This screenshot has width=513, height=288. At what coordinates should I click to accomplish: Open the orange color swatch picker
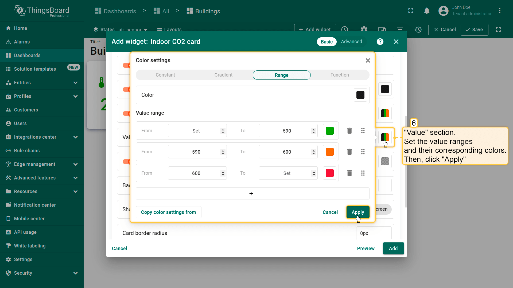[x=329, y=152]
